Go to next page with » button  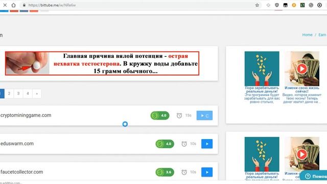tap(37, 94)
